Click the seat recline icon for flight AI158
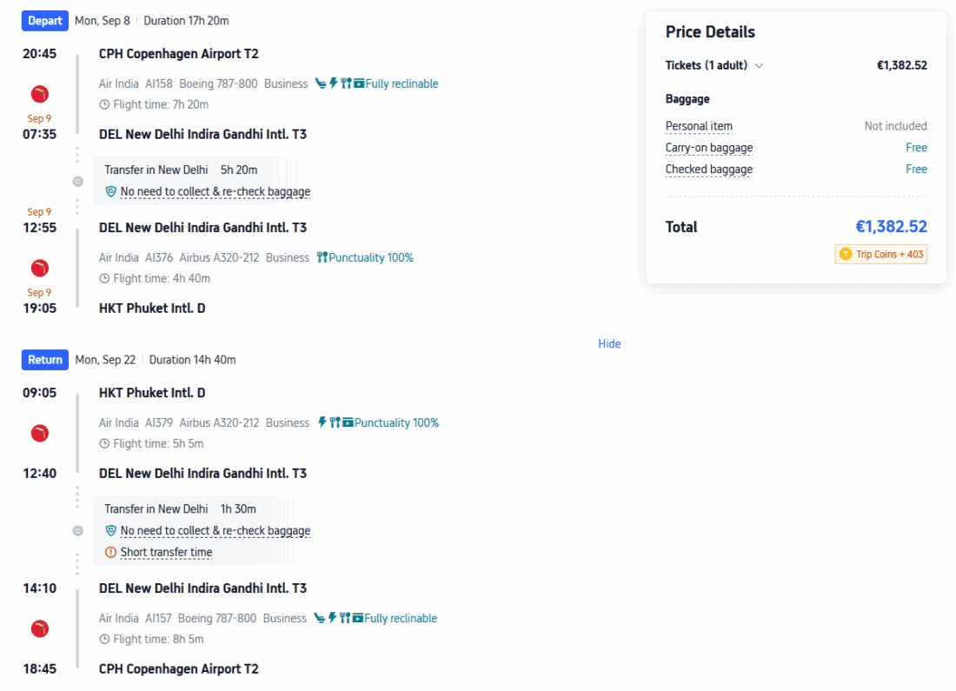 pos(321,84)
